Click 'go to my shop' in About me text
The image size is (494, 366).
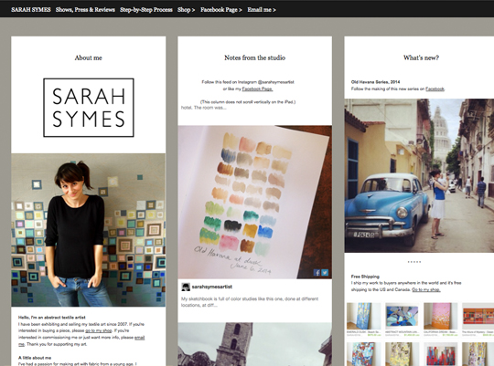coord(99,330)
